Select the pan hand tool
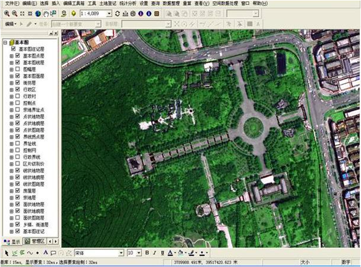Image resolution: width=361 pixels, height=267 pixels. (x=45, y=13)
